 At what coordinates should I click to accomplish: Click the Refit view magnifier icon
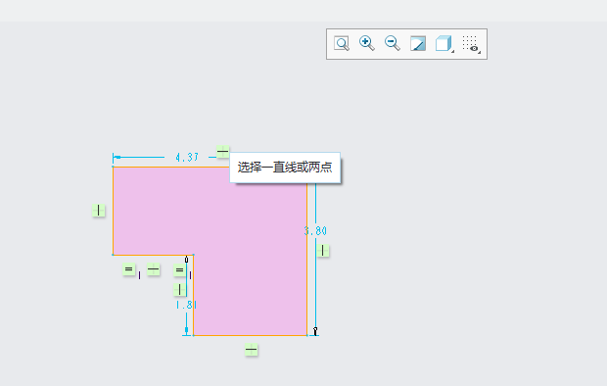click(x=342, y=44)
